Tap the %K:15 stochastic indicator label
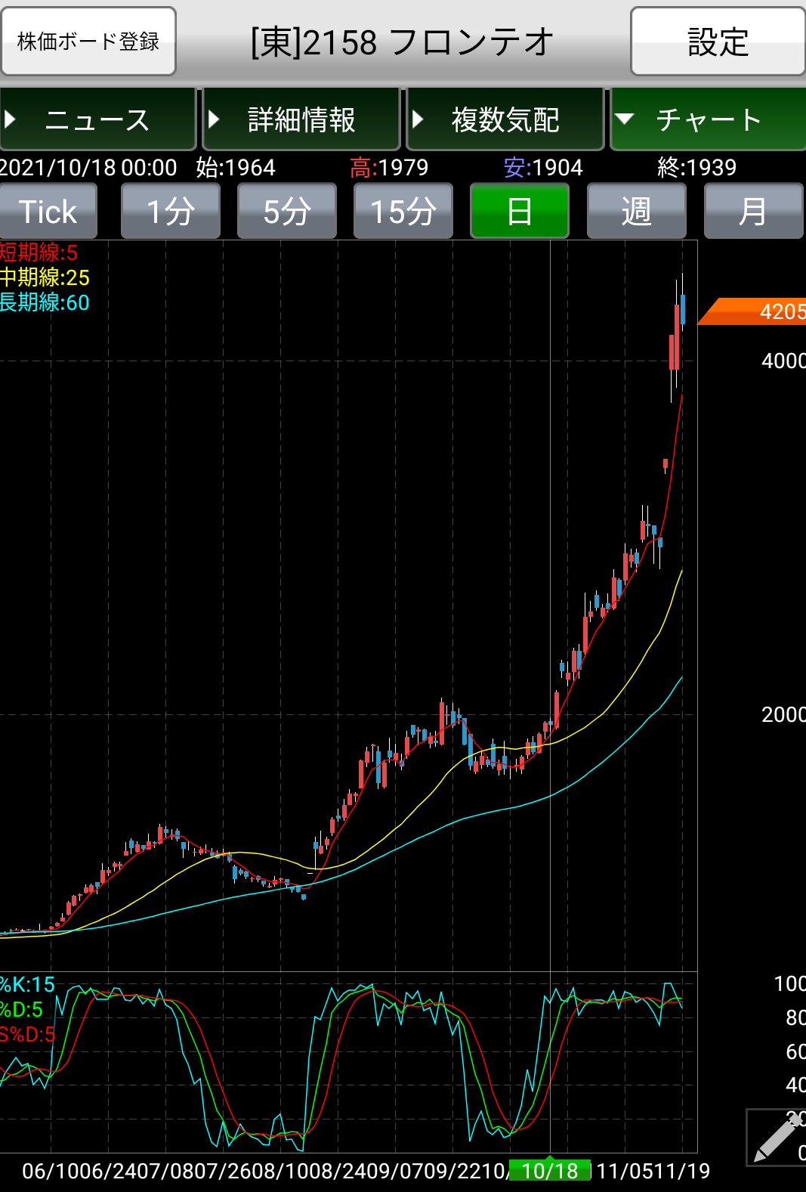 click(28, 984)
